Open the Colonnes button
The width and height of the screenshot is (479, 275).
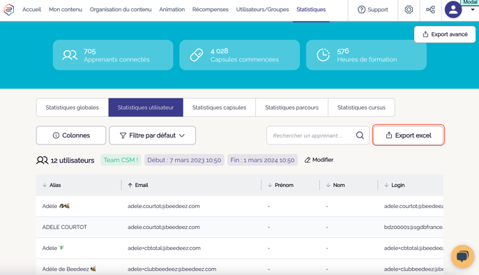click(x=71, y=135)
